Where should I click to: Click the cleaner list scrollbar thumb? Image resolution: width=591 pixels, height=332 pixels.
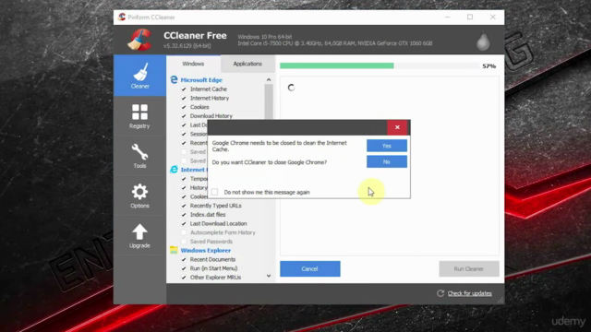coord(269,102)
